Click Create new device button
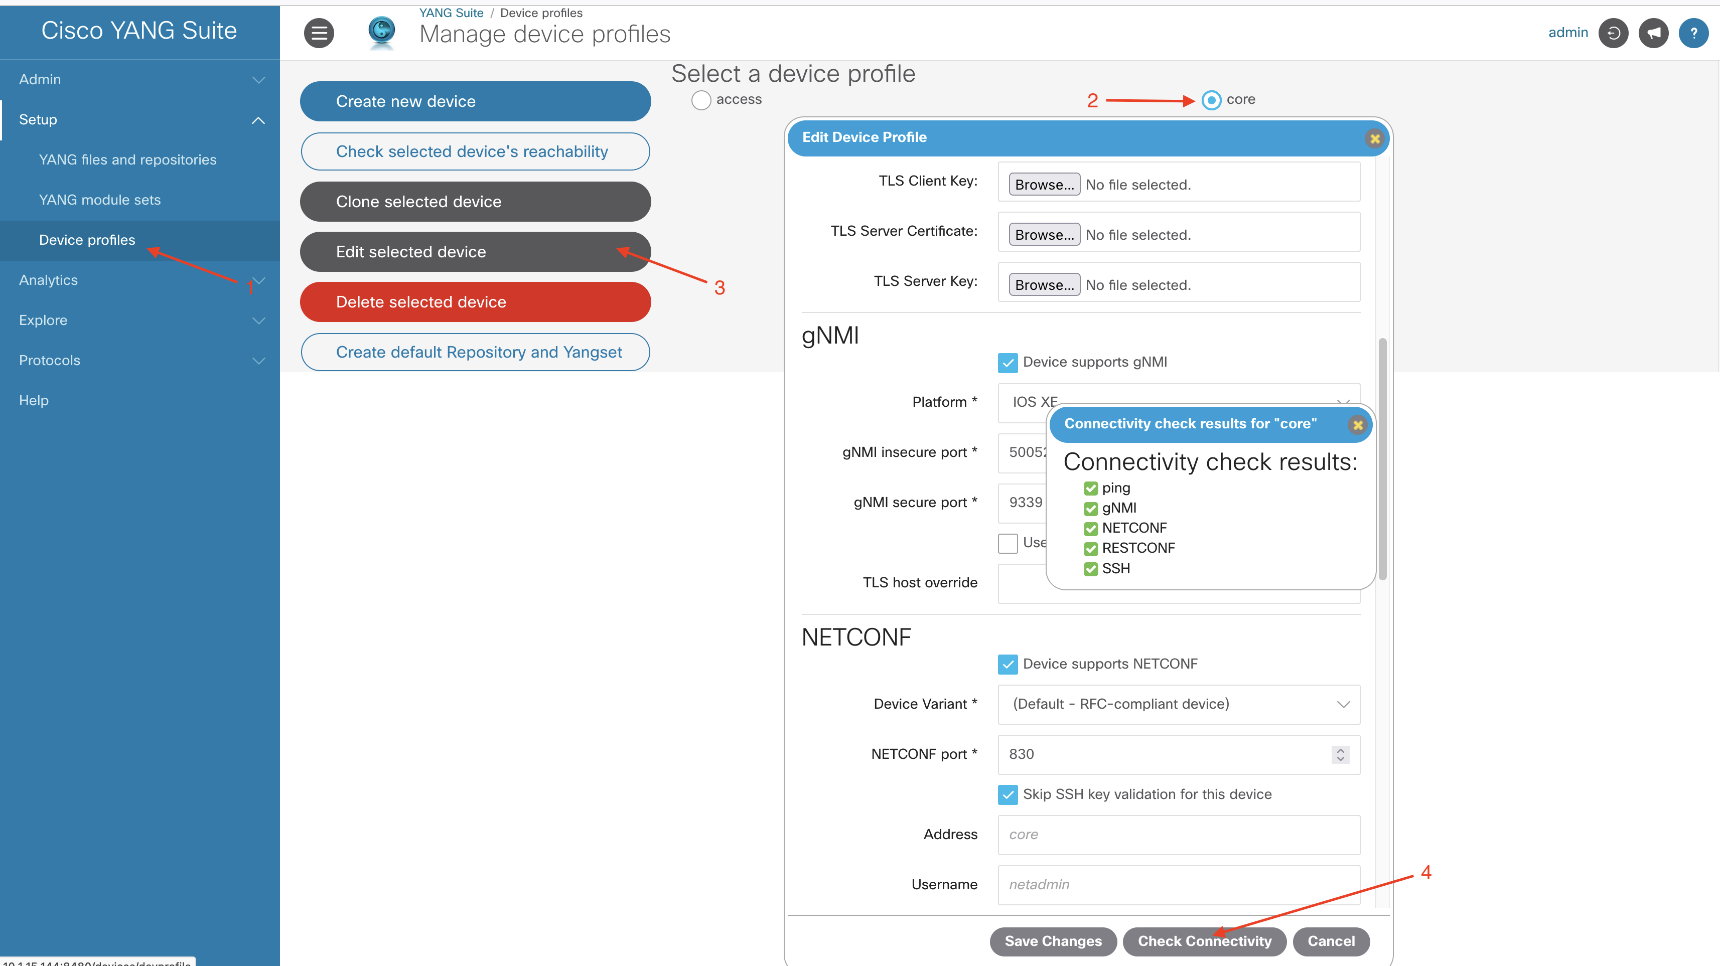1720x966 pixels. coord(475,101)
